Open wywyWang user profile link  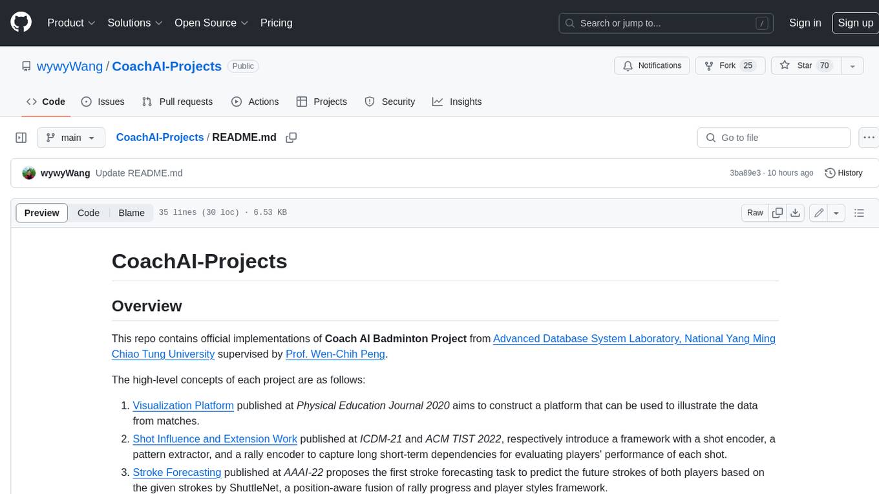coord(70,66)
